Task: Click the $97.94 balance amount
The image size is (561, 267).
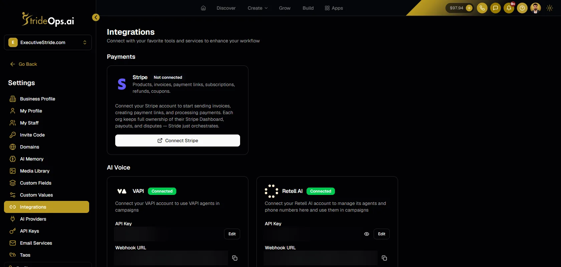Action: (456, 8)
